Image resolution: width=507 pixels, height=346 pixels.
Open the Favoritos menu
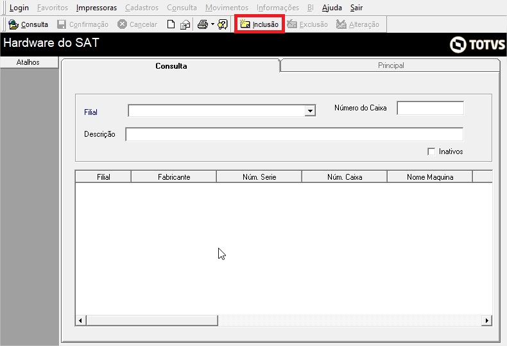click(x=53, y=8)
